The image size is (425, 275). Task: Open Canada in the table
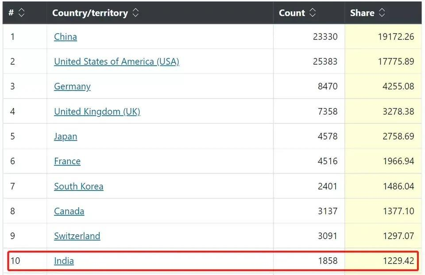pos(69,211)
